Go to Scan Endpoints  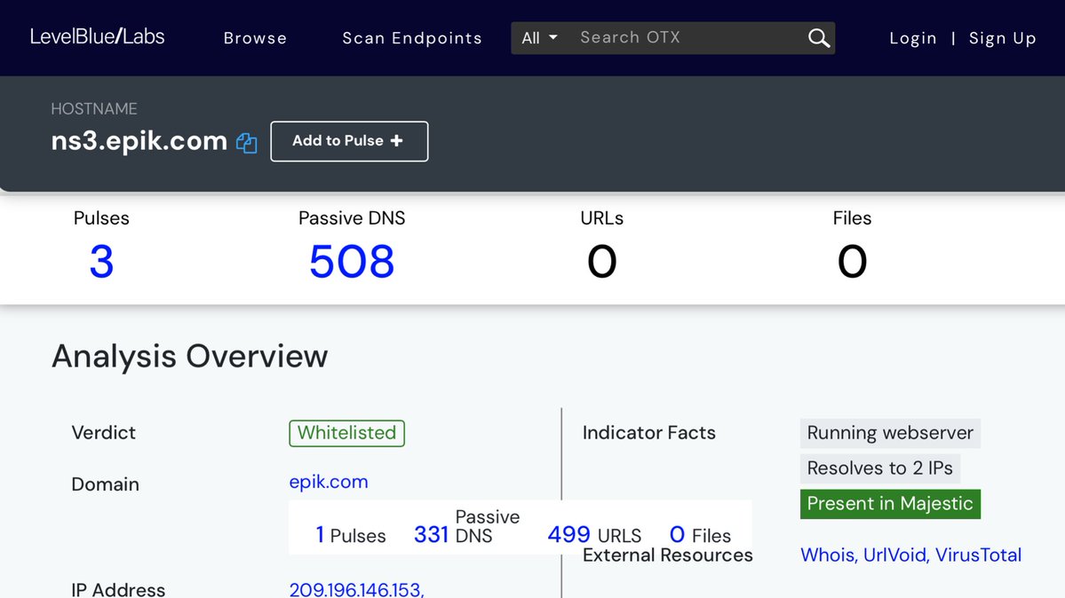(x=412, y=38)
